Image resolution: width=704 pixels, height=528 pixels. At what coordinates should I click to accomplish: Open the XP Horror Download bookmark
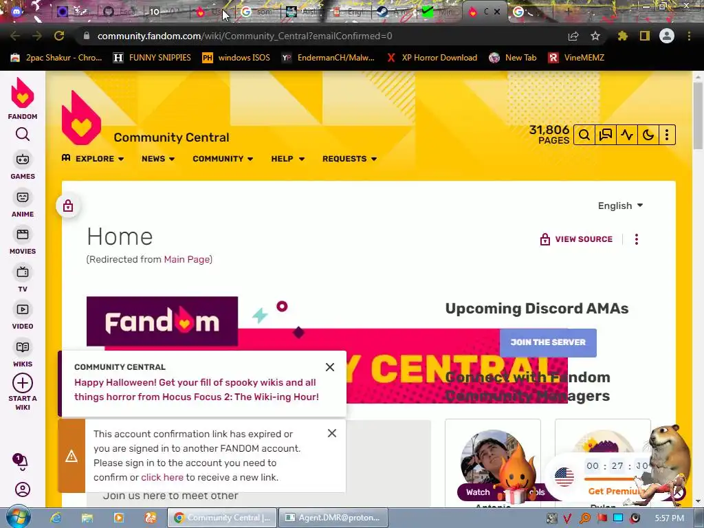432,58
